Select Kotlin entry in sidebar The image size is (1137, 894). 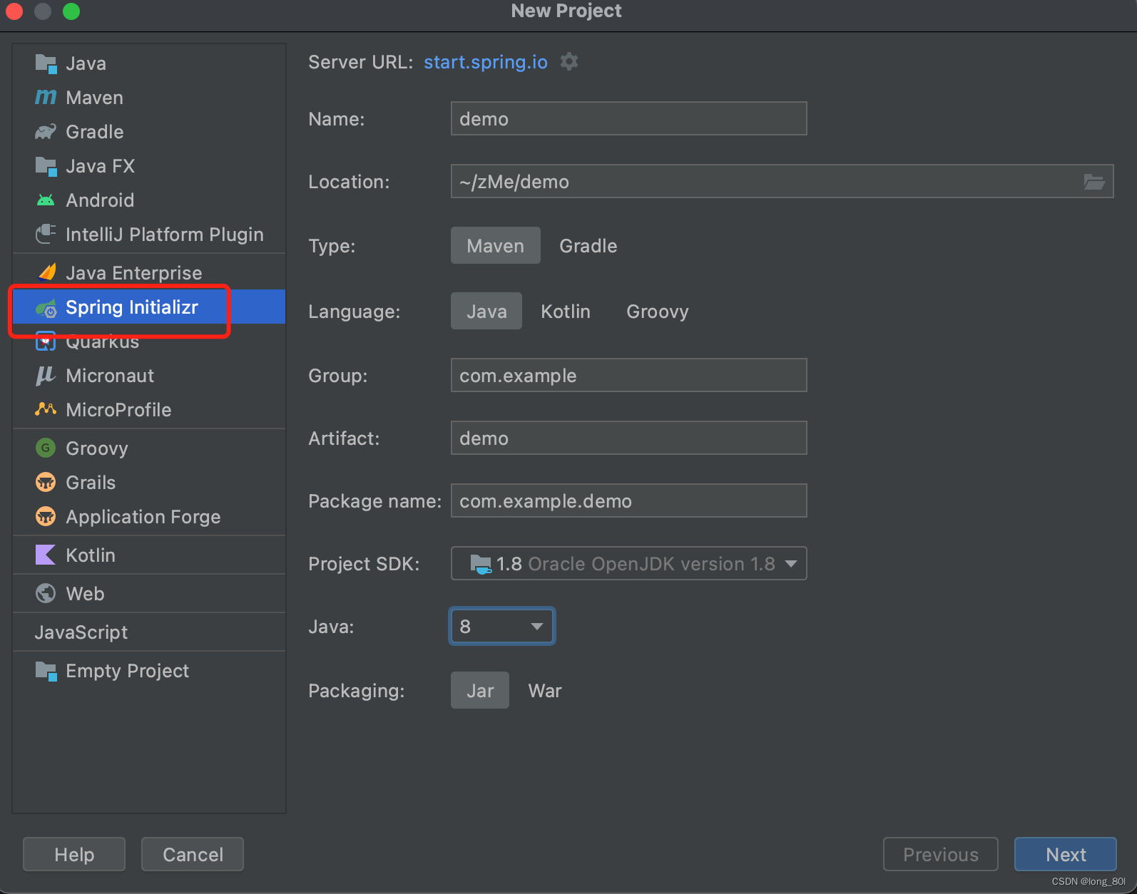pyautogui.click(x=149, y=555)
